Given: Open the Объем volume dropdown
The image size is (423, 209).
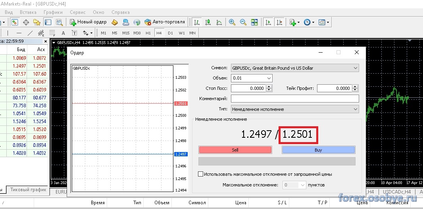Looking at the screenshot, I should click(269, 78).
